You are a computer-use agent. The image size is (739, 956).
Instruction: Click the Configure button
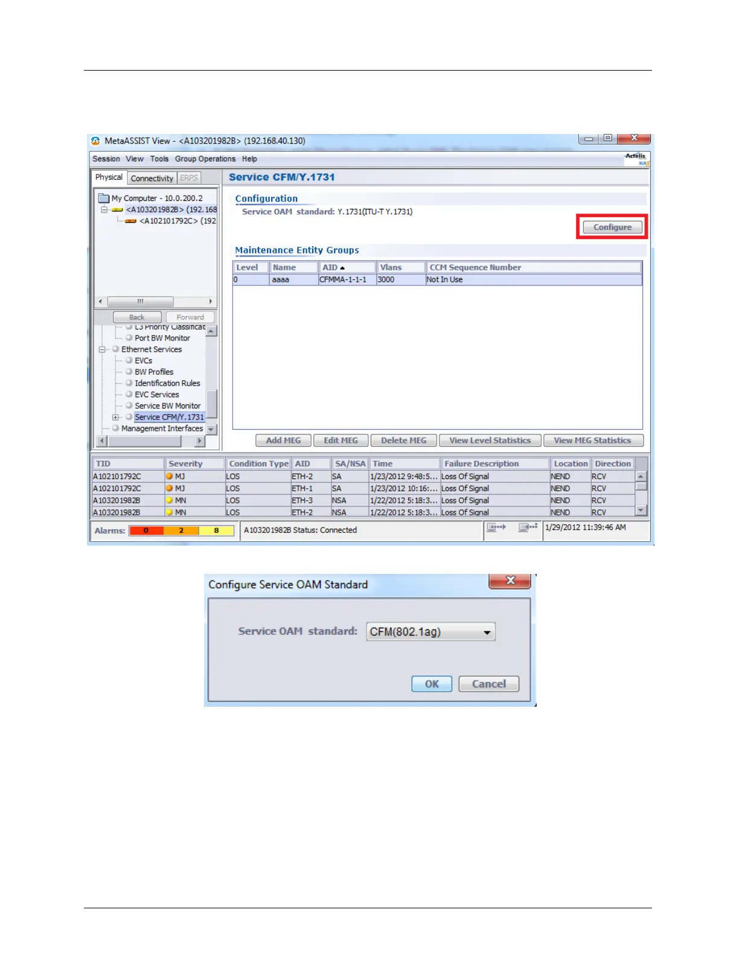[x=612, y=227]
